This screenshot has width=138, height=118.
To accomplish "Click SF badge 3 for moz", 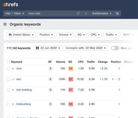I will (51, 68).
